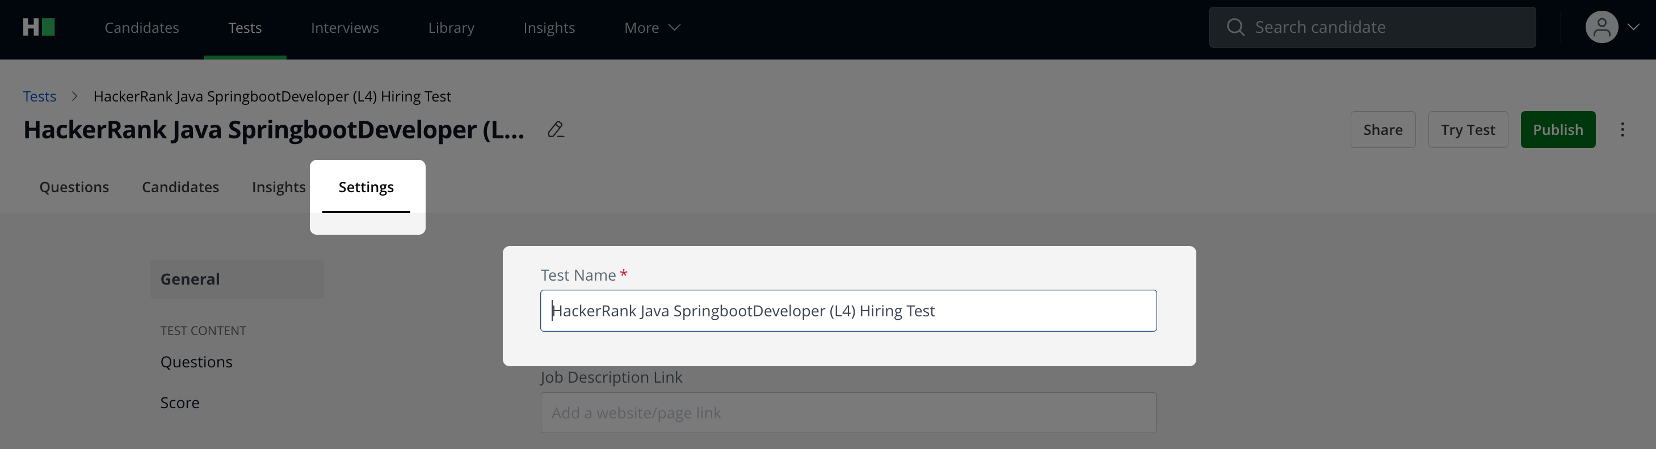Screen dimensions: 1656x449
Task: Open the test's Insights tab
Action: 278,187
